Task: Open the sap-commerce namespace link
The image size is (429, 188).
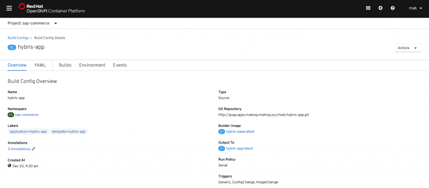Action: coord(27,114)
